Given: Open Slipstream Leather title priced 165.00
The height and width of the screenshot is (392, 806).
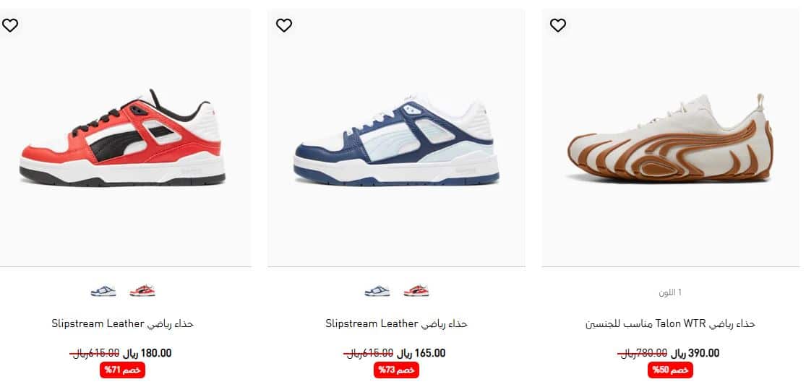Looking at the screenshot, I should 396,323.
